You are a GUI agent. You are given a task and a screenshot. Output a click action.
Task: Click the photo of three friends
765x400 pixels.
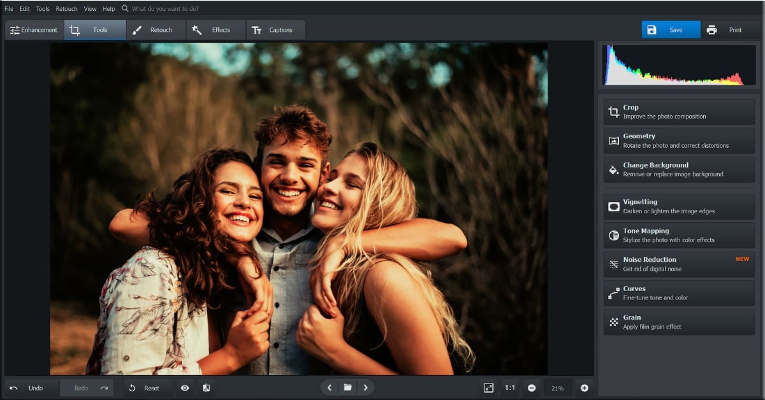pos(299,209)
